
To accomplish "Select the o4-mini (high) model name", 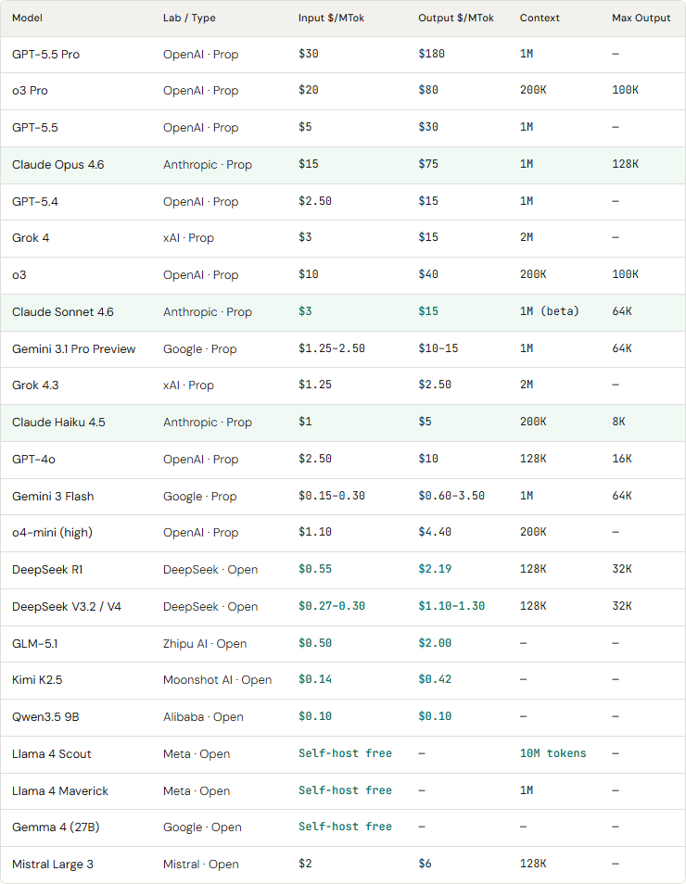I will (x=52, y=533).
